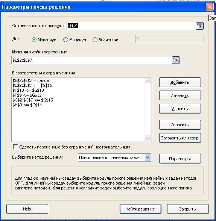Click the constraints list scroll up arrow
Image resolution: width=216 pixels, height=221 pixels.
click(x=148, y=81)
